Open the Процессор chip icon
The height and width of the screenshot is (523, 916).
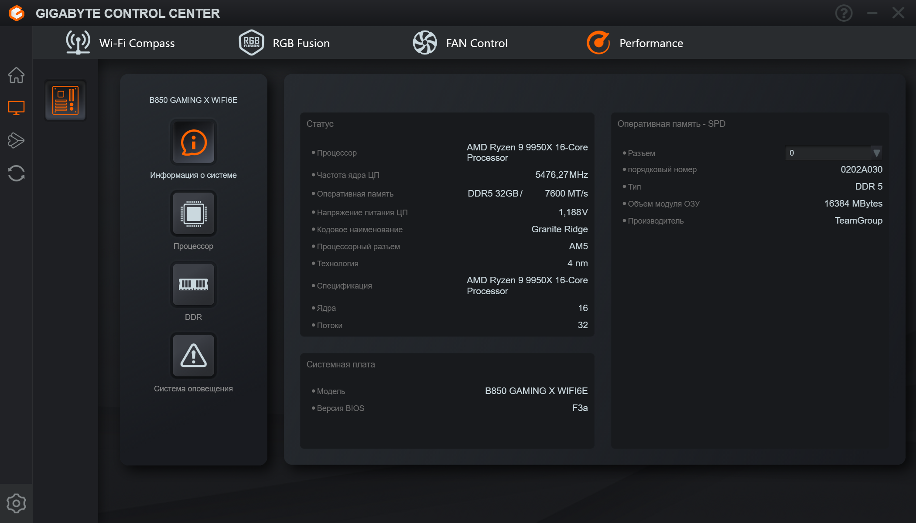[x=193, y=214]
